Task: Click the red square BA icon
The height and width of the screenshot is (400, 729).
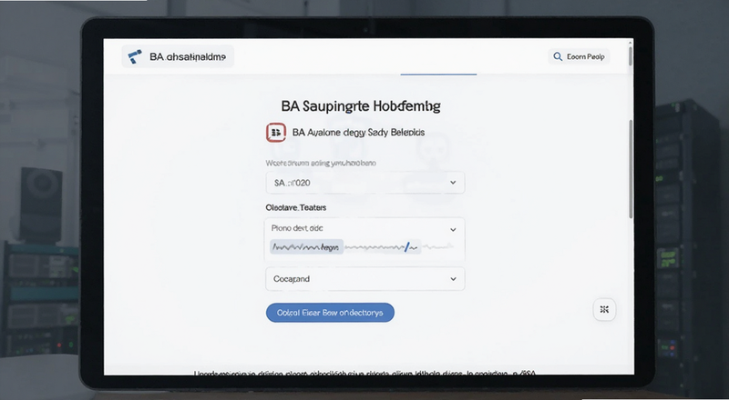Action: (276, 133)
